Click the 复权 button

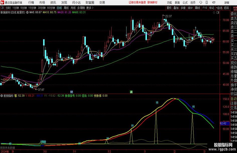point(169,8)
